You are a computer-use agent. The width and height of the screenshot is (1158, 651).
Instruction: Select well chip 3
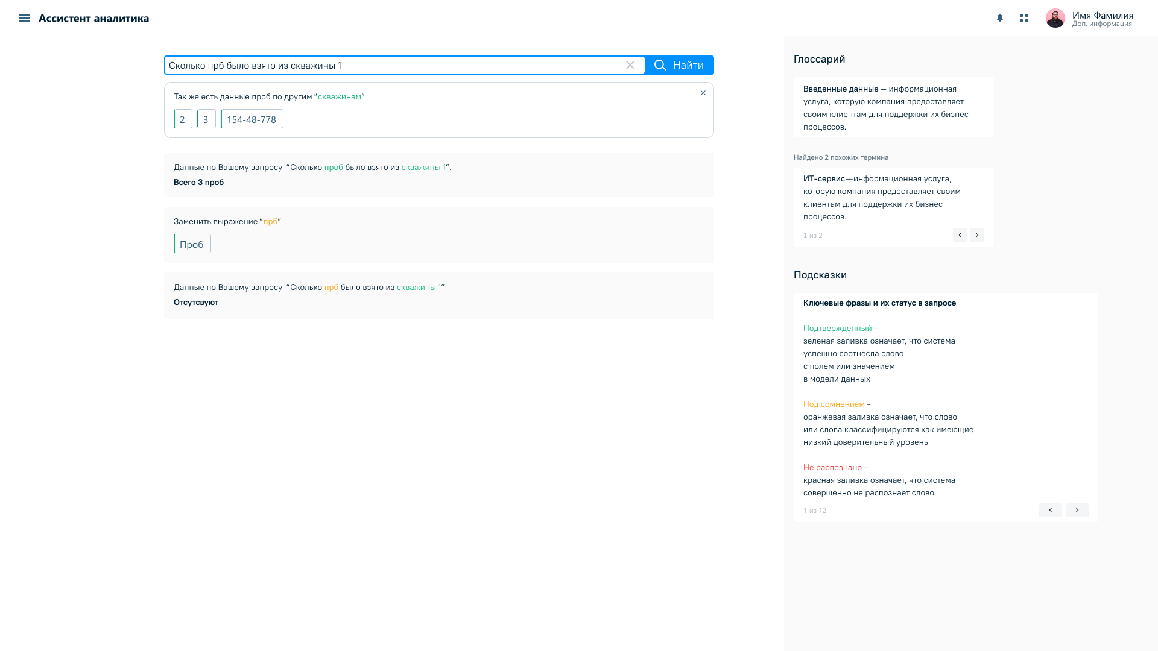click(206, 119)
